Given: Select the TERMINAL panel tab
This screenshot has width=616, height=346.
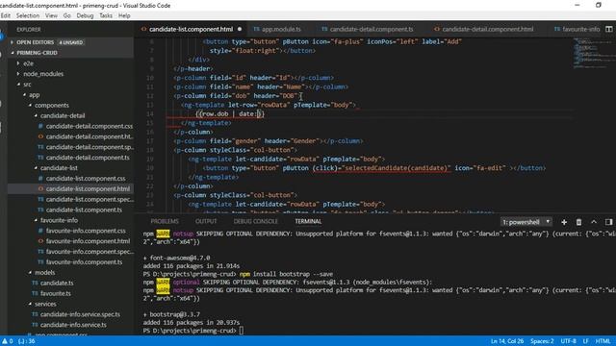Looking at the screenshot, I should [x=308, y=222].
